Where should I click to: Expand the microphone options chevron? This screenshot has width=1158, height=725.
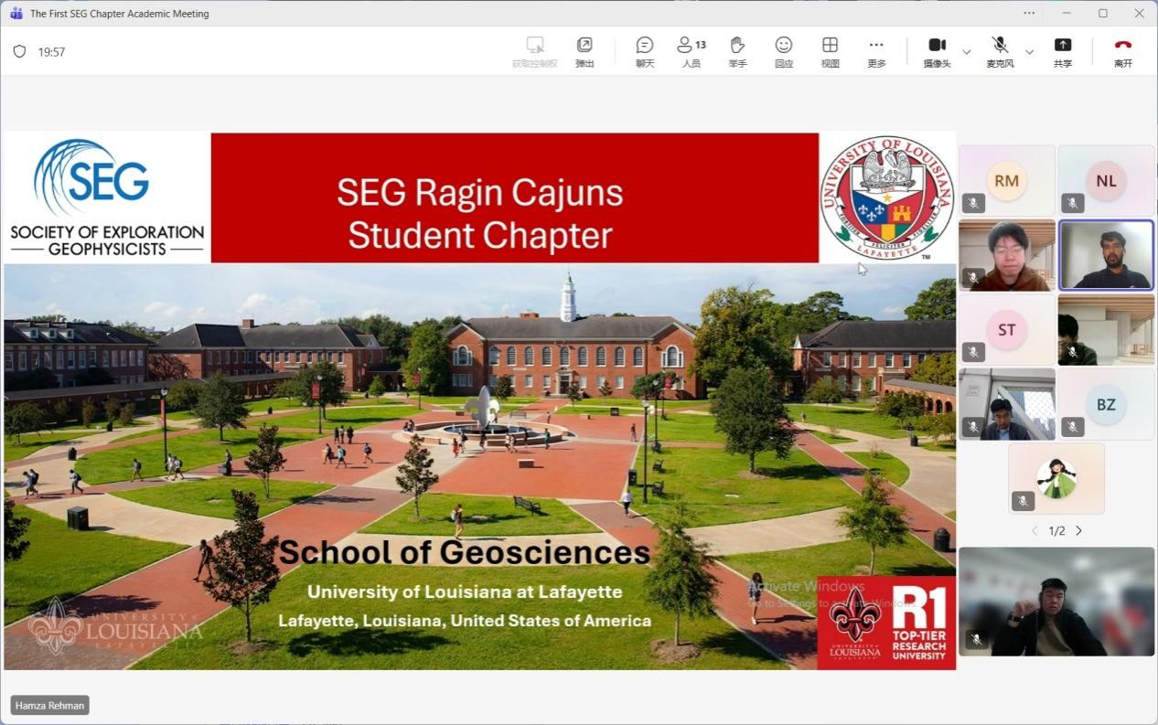coord(1029,52)
